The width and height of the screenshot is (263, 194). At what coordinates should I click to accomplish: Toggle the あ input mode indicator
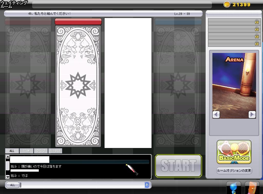[x=147, y=185]
